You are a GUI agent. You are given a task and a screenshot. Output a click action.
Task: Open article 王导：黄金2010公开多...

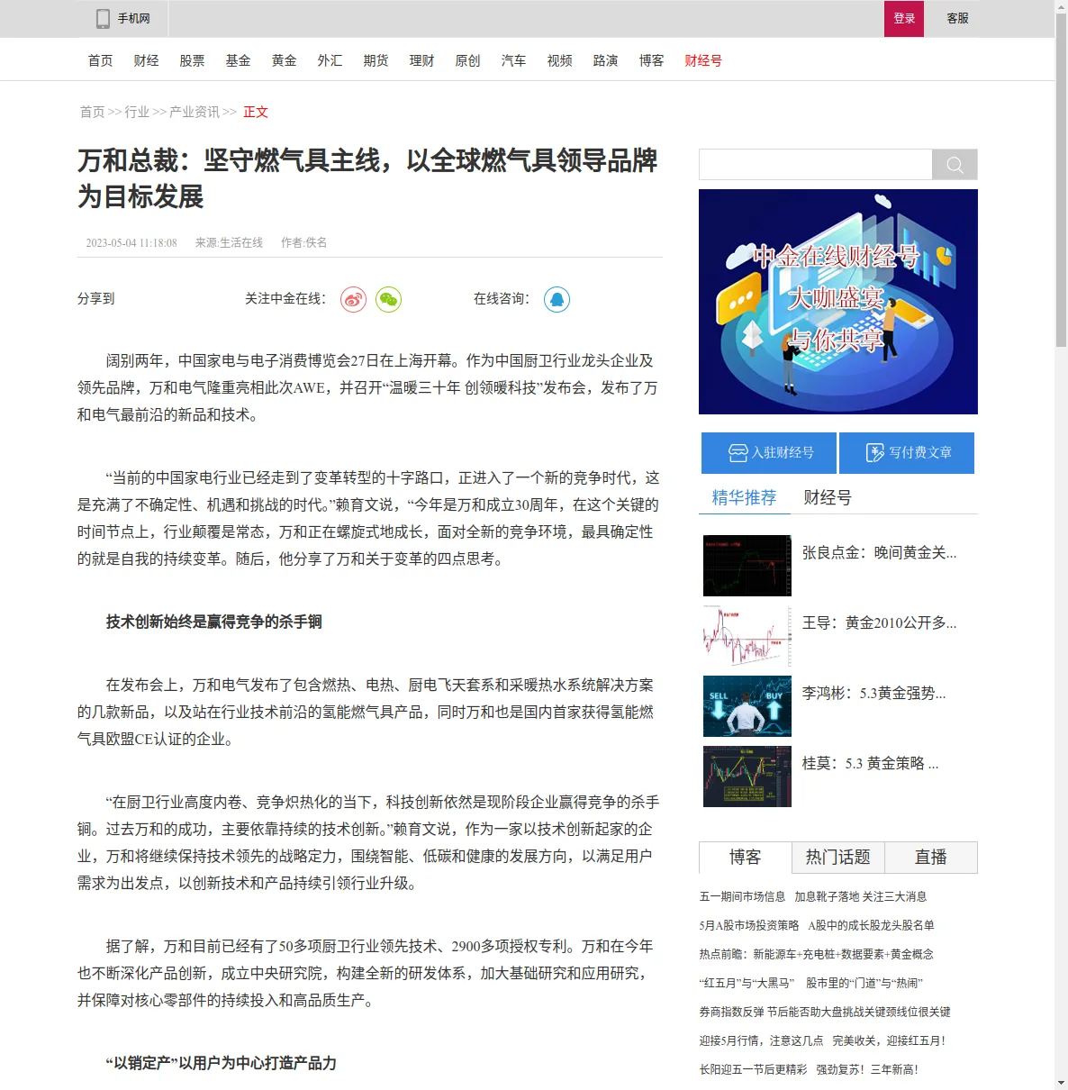click(x=880, y=622)
